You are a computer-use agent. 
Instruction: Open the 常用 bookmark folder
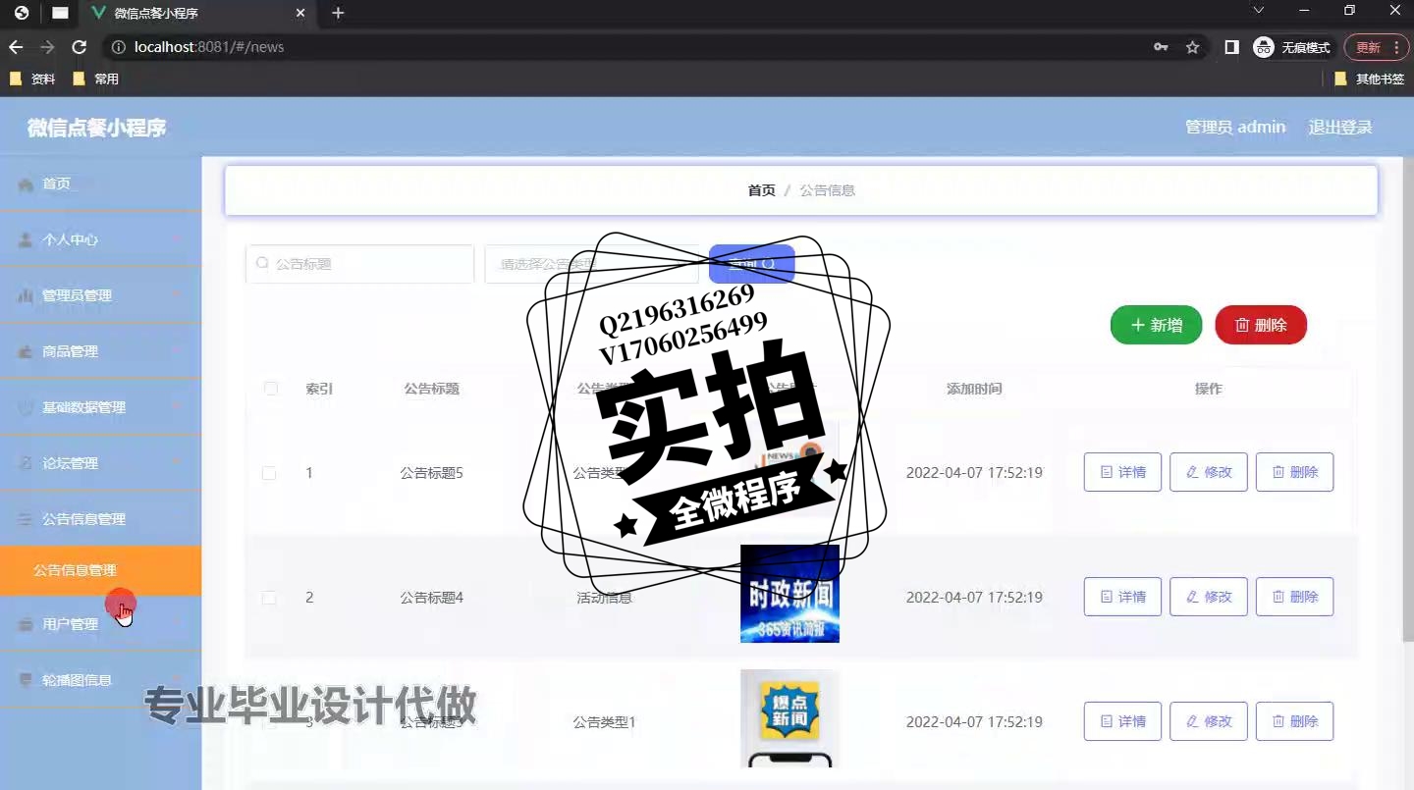96,79
